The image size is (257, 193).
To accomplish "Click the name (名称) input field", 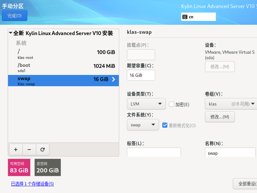I will (x=231, y=153).
